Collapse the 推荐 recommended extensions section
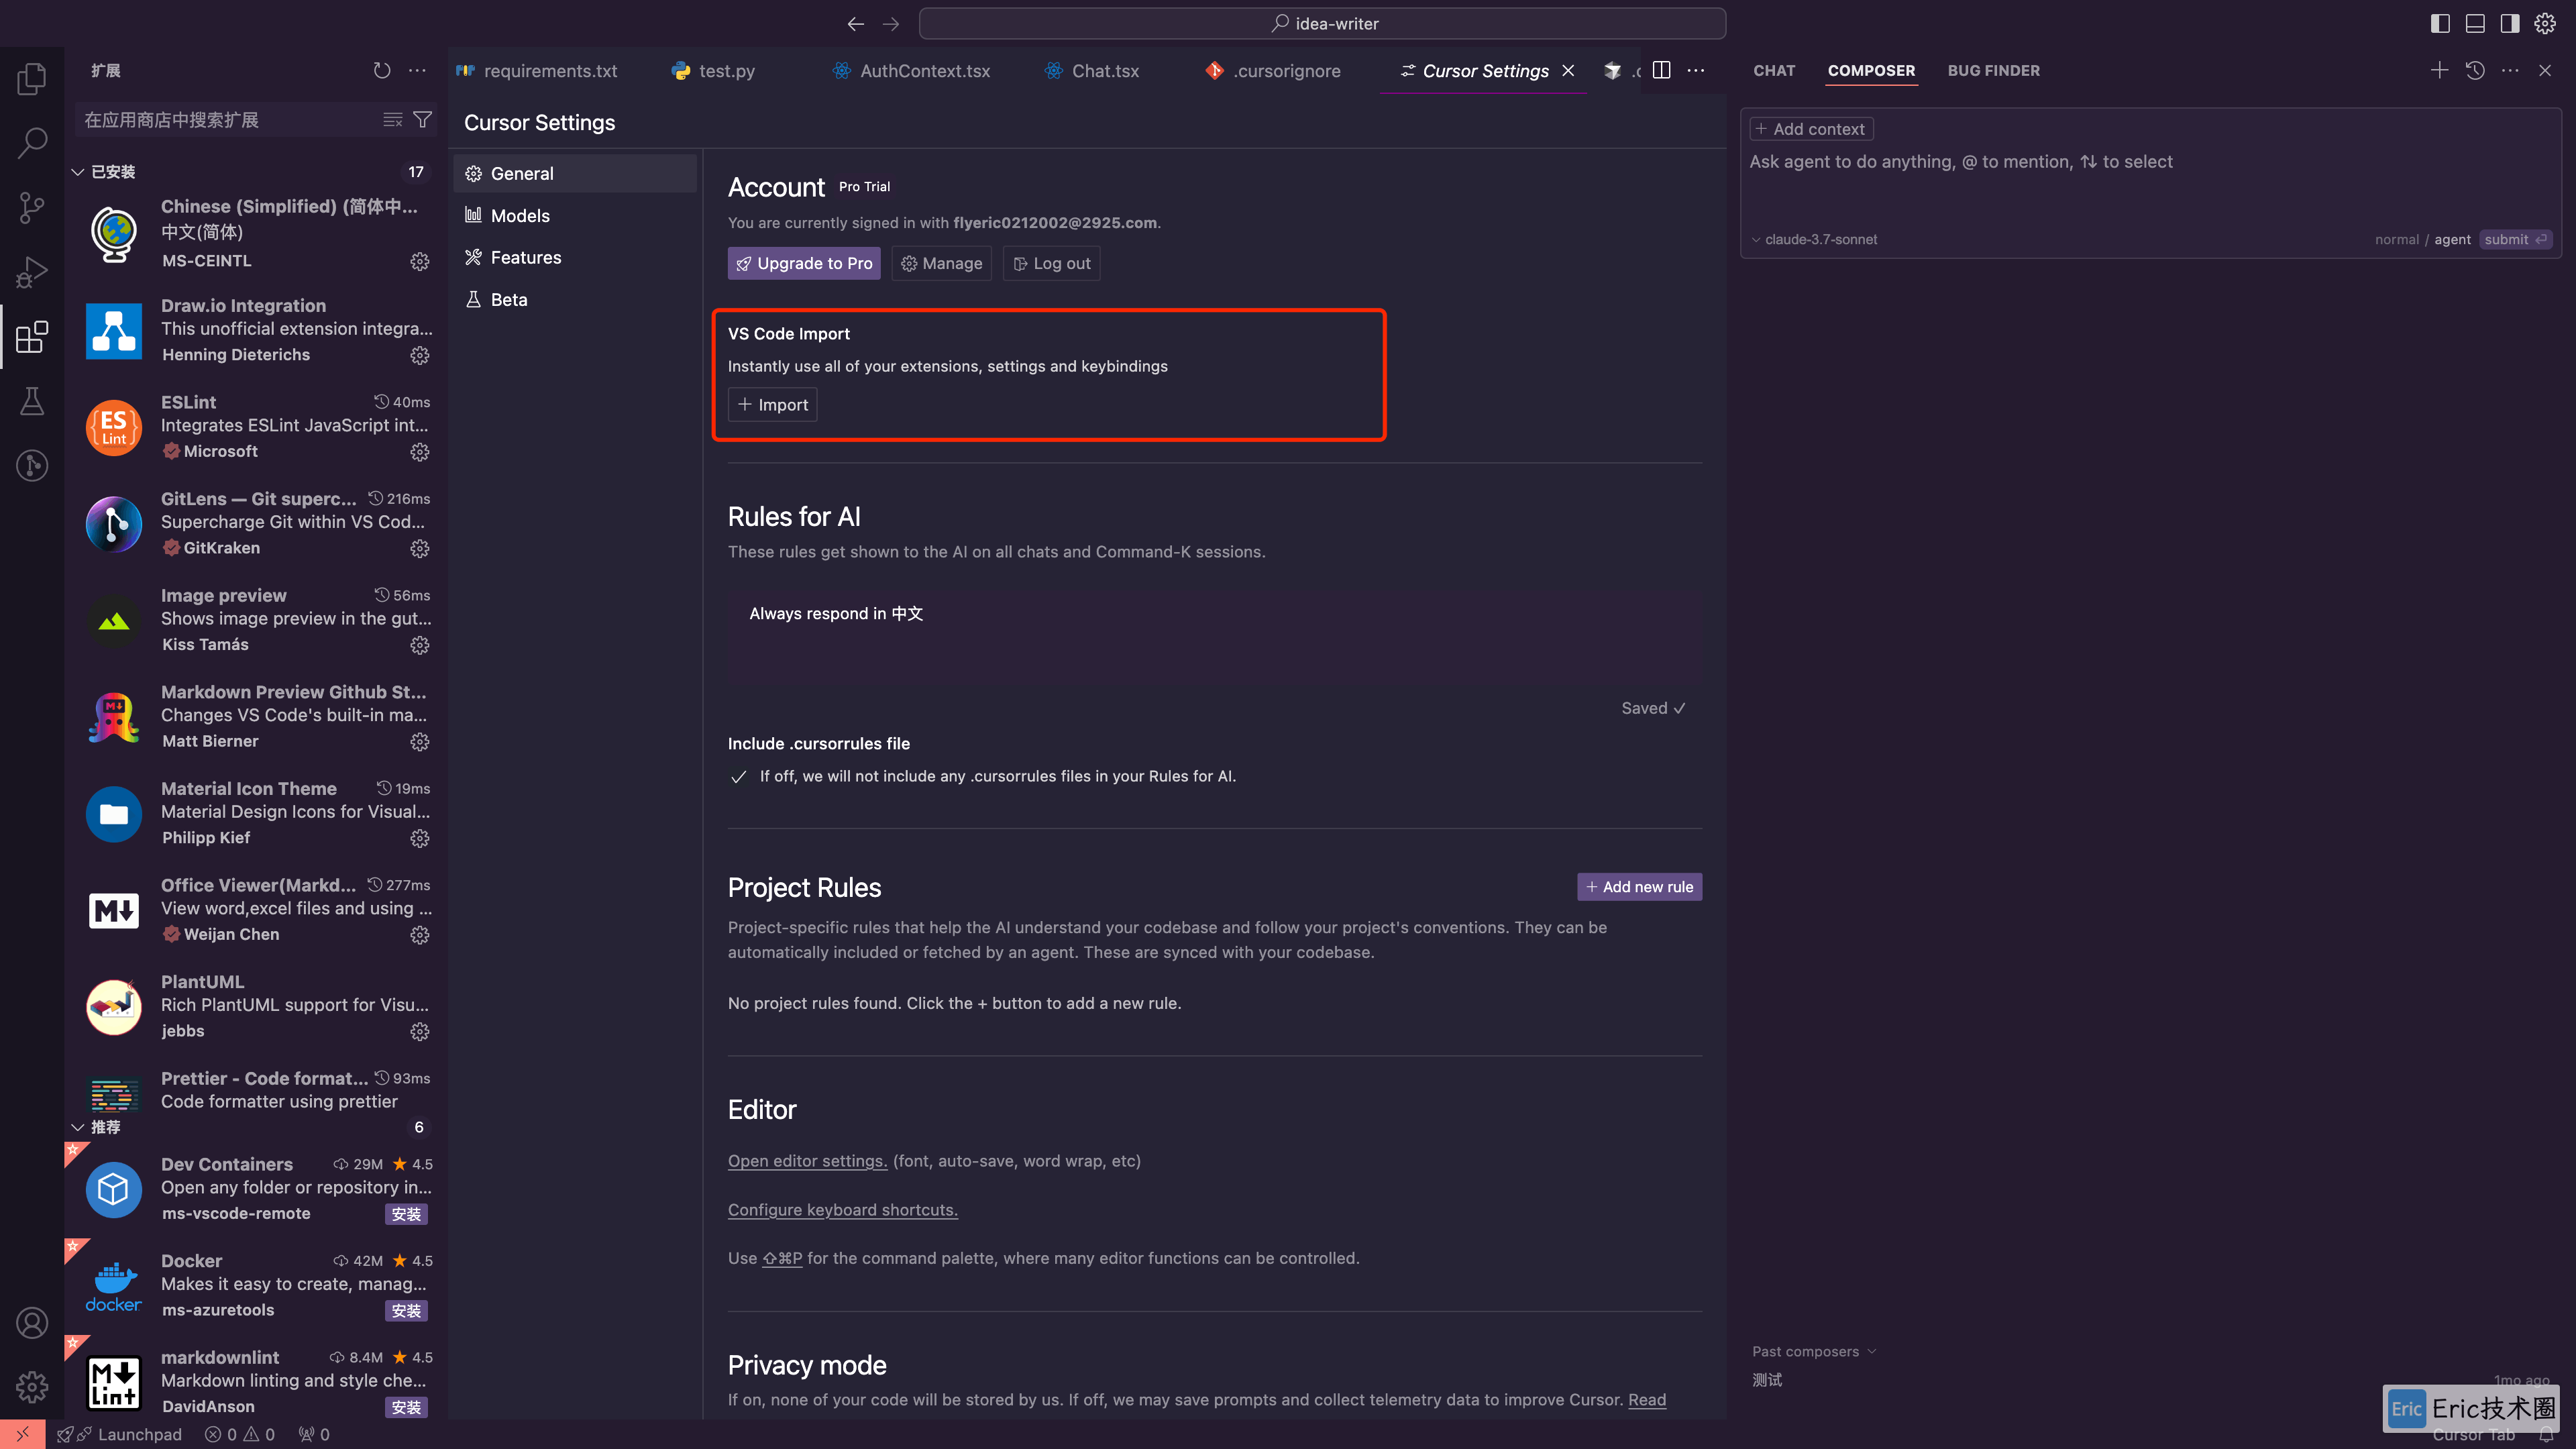 77,1127
